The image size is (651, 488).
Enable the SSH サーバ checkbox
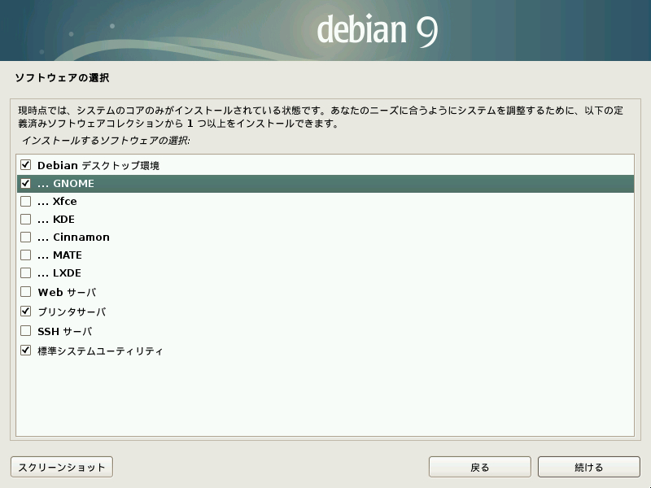click(x=26, y=331)
